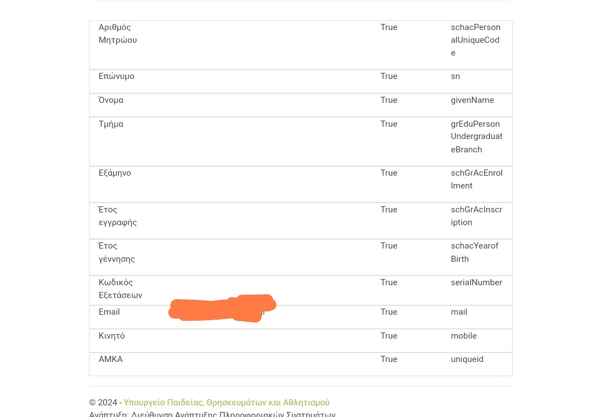Select the schGrAcEnrollment attribute cell
596x417 pixels.
point(477,179)
